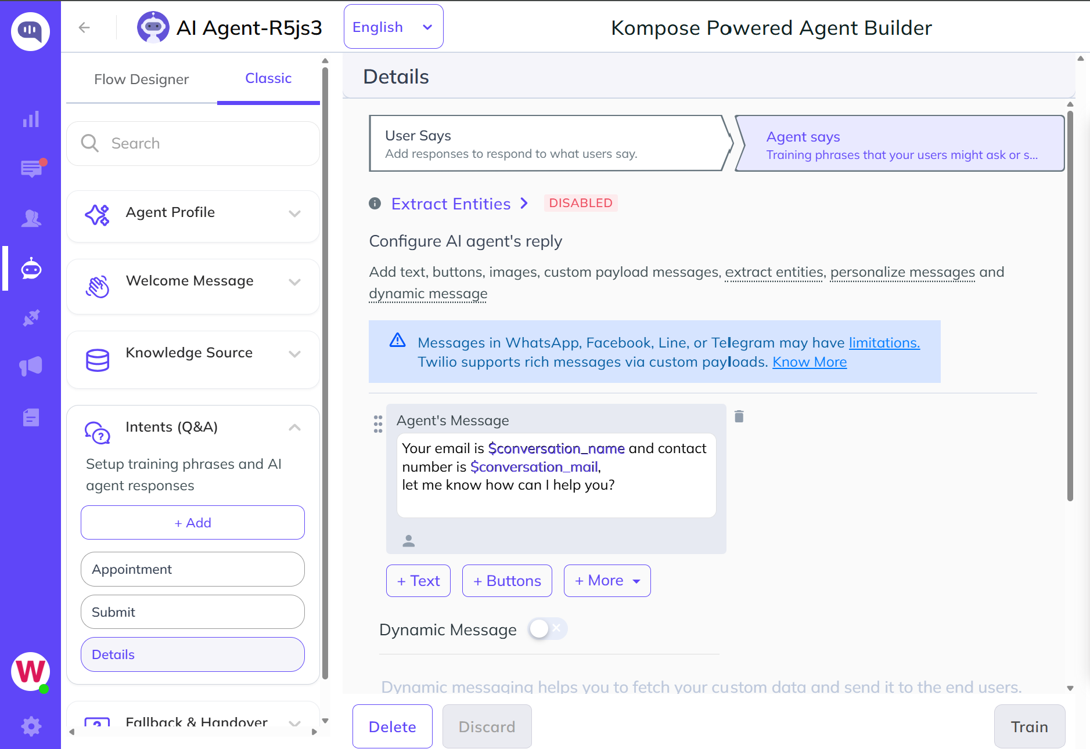Click the personalize messages dotted link
Image resolution: width=1090 pixels, height=749 pixels.
pos(902,272)
